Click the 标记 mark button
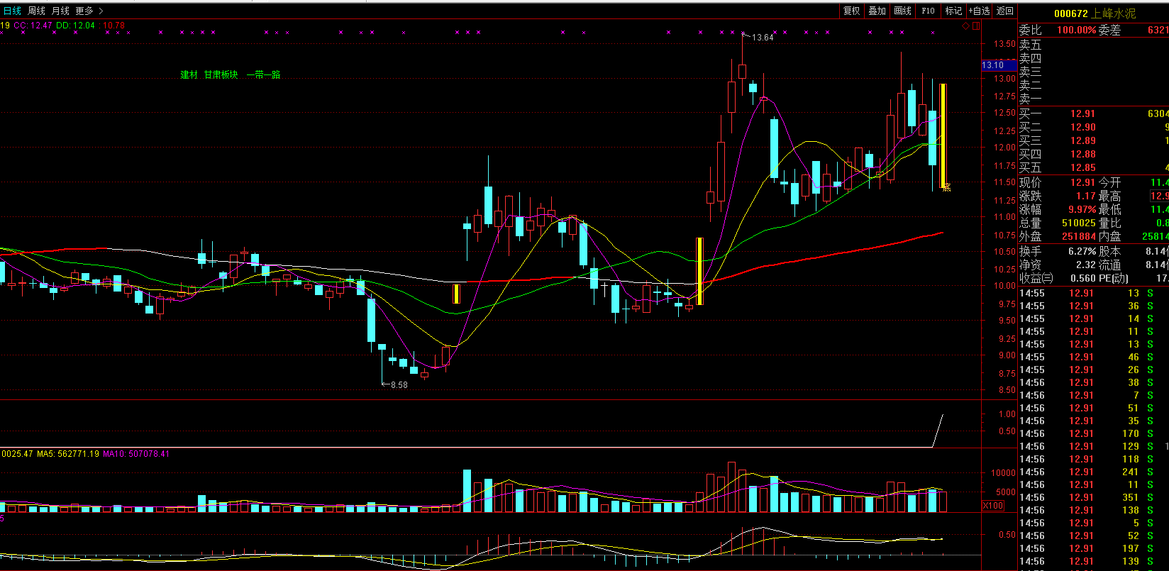 953,11
